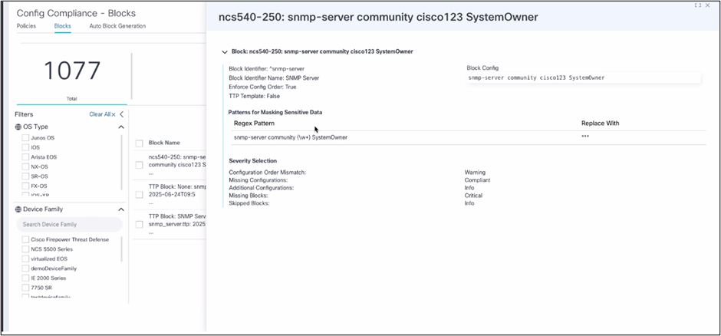The height and width of the screenshot is (336, 721).
Task: Collapse the Block: ncs540-250 details section
Action: [x=225, y=52]
